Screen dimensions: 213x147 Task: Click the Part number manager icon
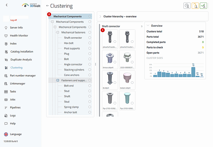(6, 76)
